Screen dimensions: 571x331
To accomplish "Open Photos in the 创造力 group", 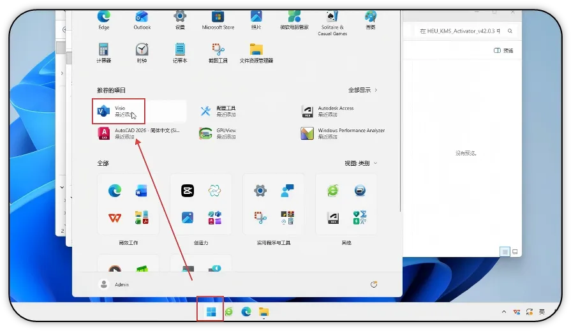I will 188,217.
